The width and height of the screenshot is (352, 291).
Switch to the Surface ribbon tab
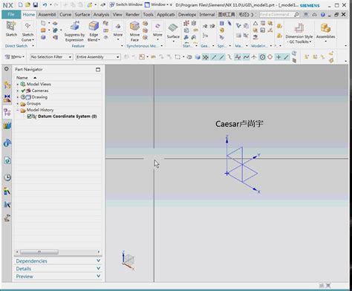coord(82,15)
